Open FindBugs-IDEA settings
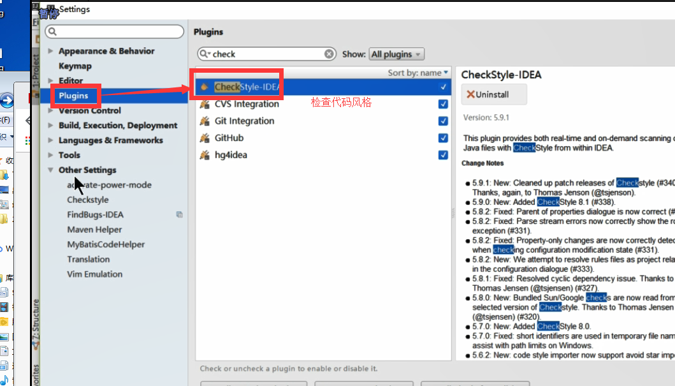The image size is (675, 386). (x=95, y=214)
